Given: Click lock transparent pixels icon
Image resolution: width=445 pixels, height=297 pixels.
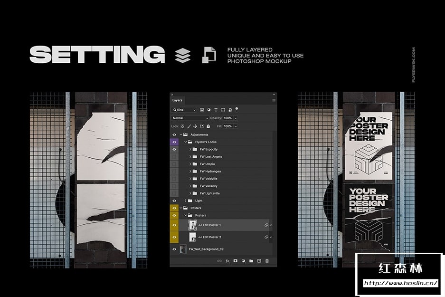Looking at the screenshot, I should (182, 126).
